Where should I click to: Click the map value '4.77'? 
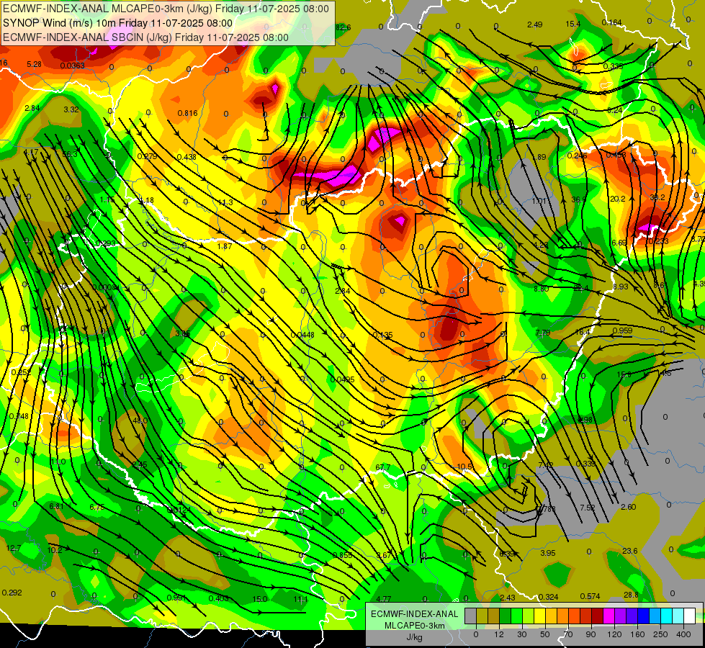(384, 599)
